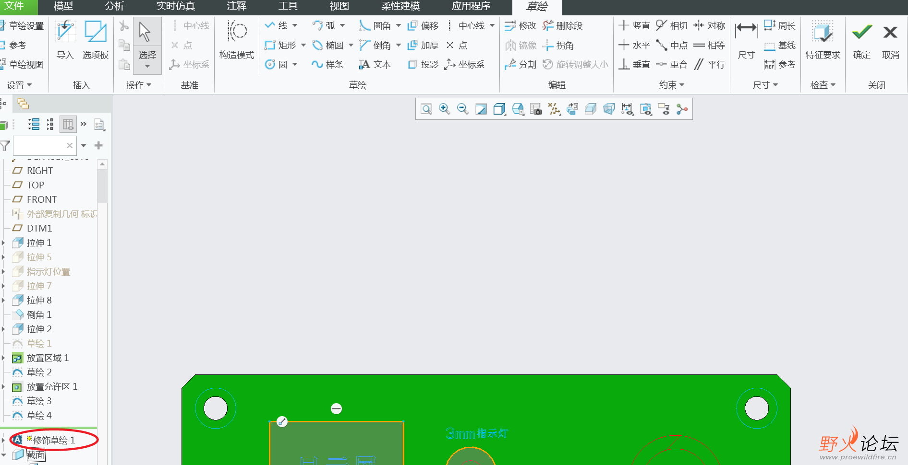Switch to the 模型 tab
908x465 pixels.
coord(63,6)
